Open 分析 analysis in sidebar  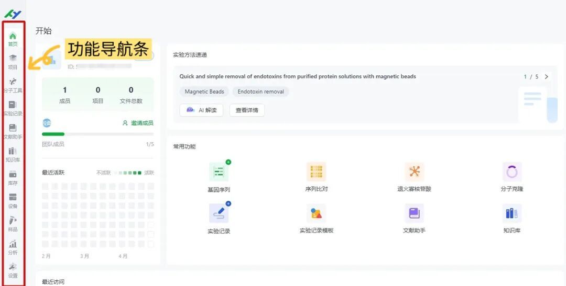click(x=13, y=247)
